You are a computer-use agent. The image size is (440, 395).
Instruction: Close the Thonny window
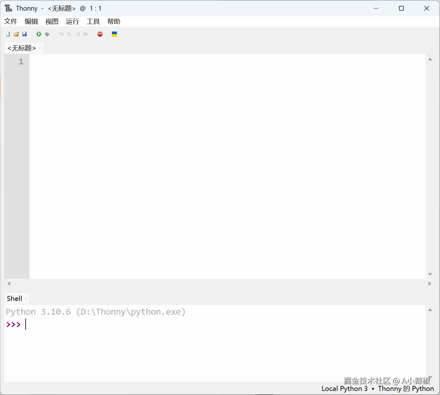[x=427, y=8]
